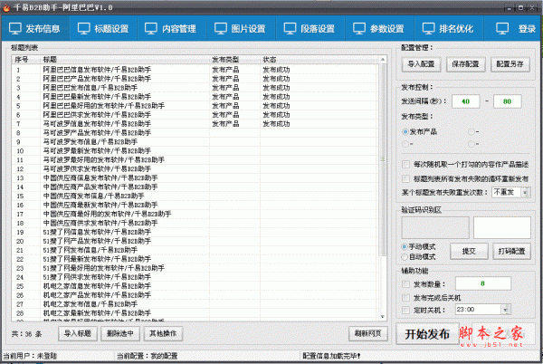Click the monitor icon beside 段落设置

pyautogui.click(x=290, y=29)
